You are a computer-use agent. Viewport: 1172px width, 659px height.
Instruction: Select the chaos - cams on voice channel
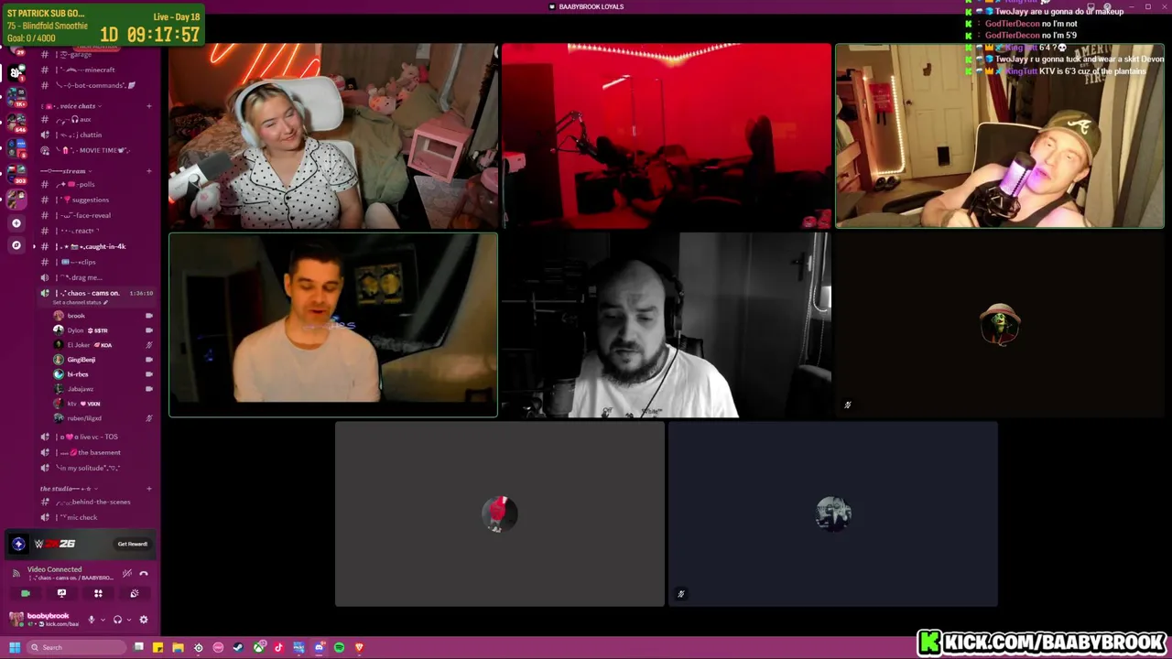click(x=95, y=293)
